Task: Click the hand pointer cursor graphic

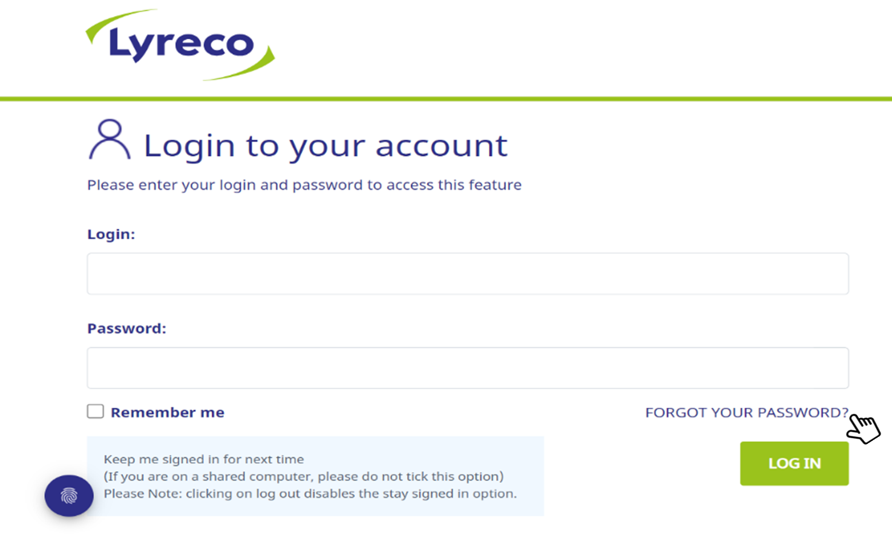Action: (863, 428)
